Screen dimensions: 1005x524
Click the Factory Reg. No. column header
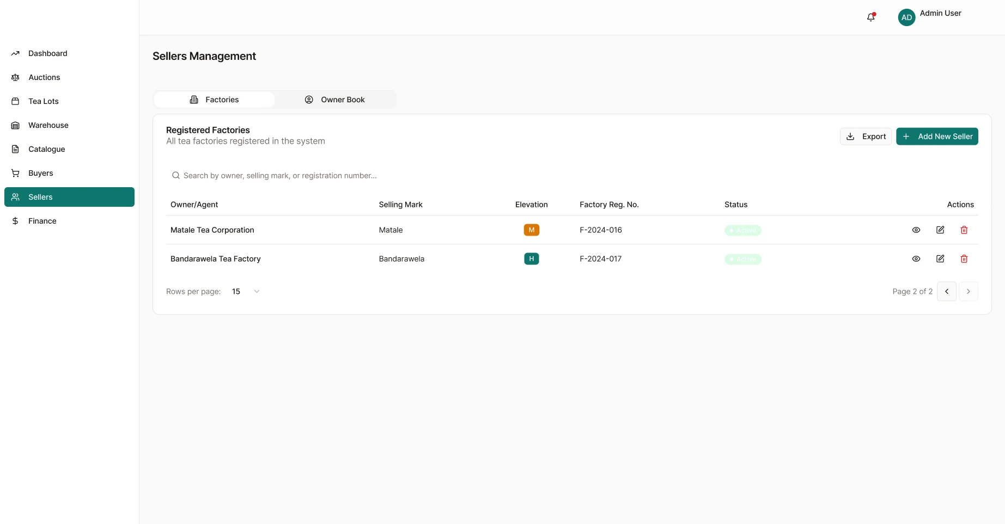pos(609,205)
